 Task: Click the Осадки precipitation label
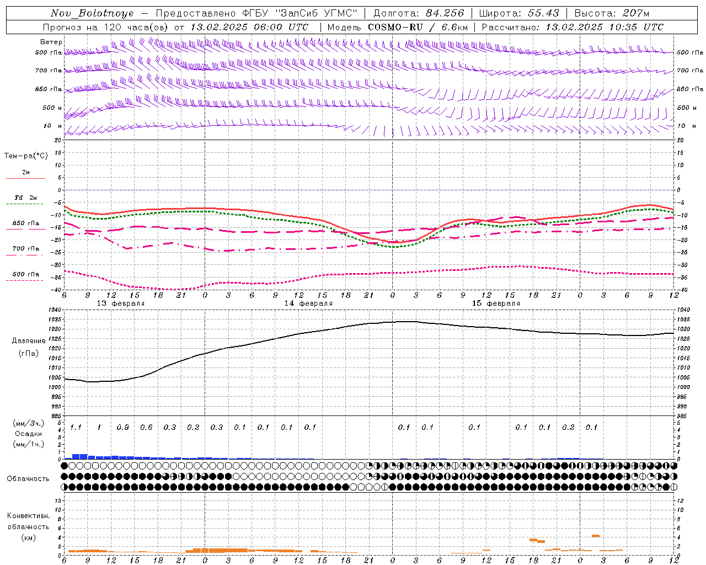[29, 434]
